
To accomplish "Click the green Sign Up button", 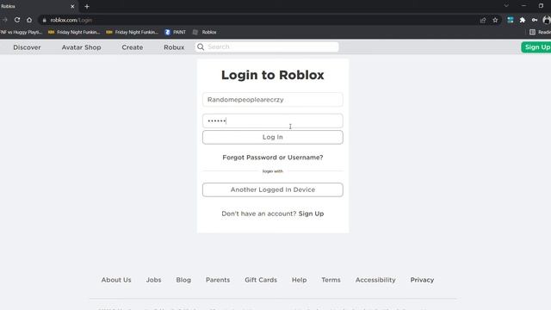I will click(x=536, y=47).
